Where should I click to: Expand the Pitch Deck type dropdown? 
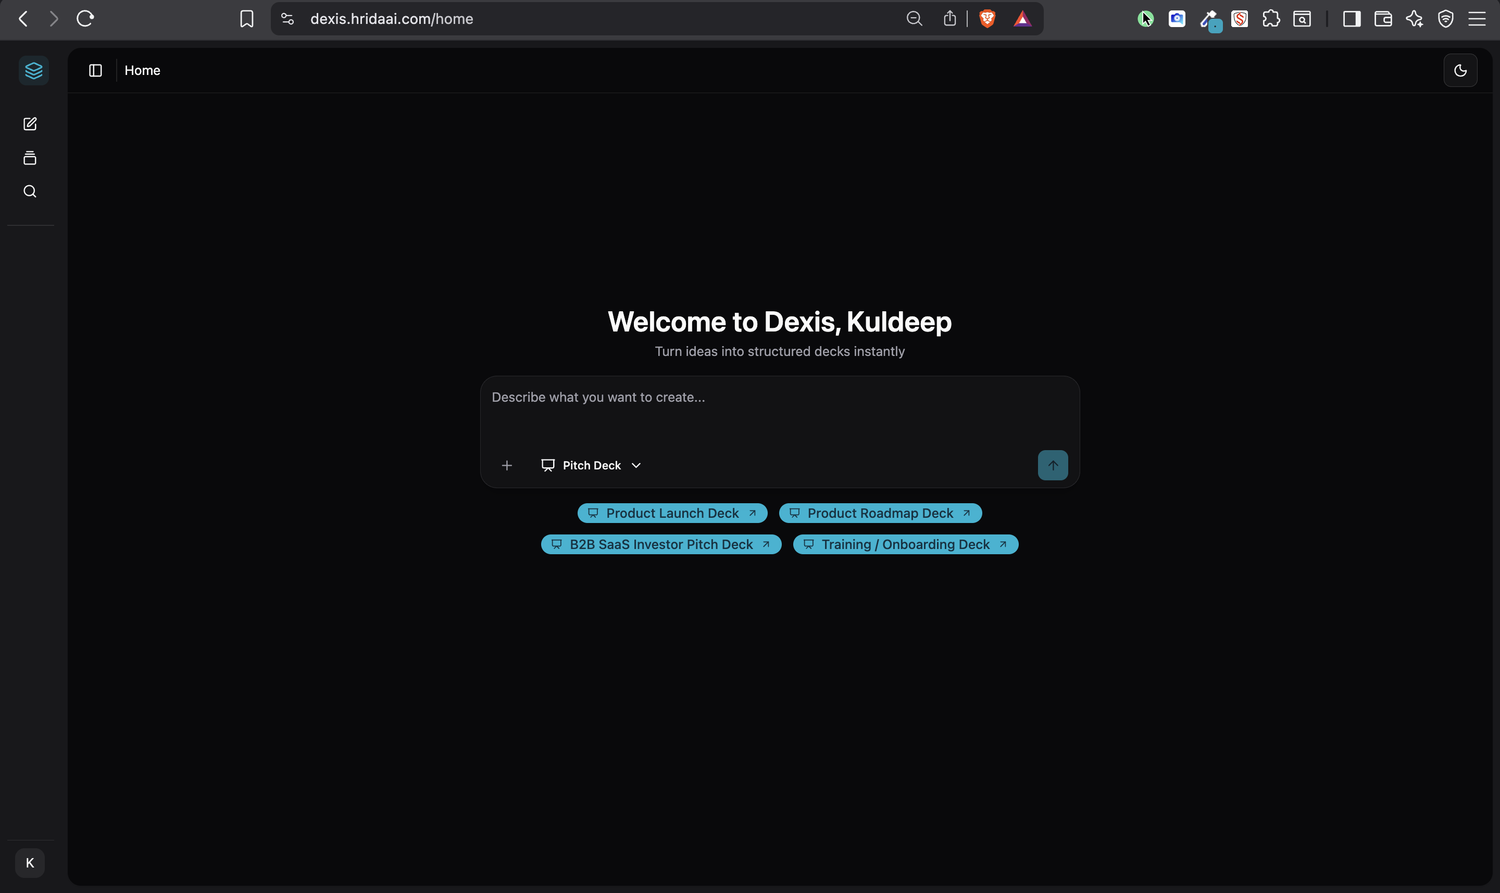(636, 465)
